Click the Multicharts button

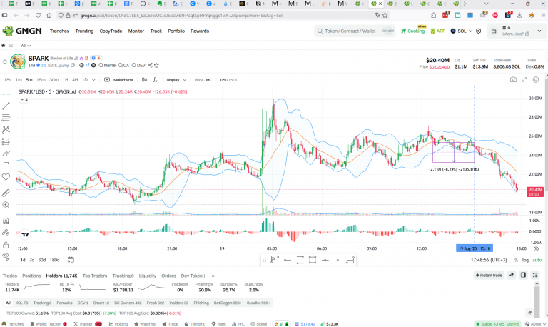pyautogui.click(x=119, y=80)
